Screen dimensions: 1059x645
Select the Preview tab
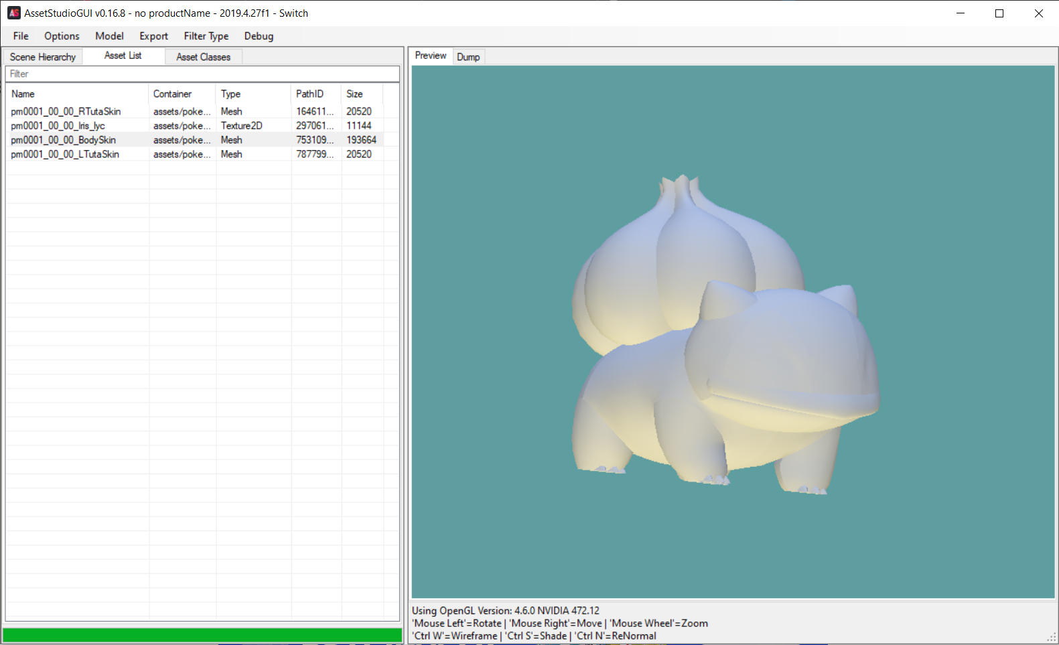pyautogui.click(x=431, y=56)
